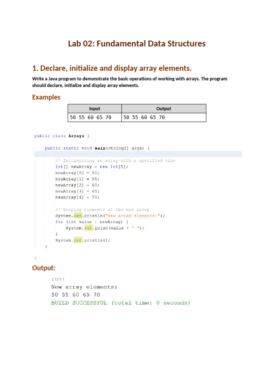274x365 pixels.
Task: Click the code line 'newArray[0] = 50;'
Action: point(77,173)
